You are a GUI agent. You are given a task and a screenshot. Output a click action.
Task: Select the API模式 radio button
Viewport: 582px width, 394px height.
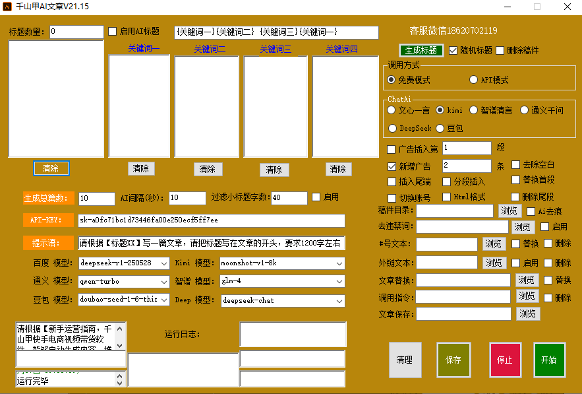(474, 80)
